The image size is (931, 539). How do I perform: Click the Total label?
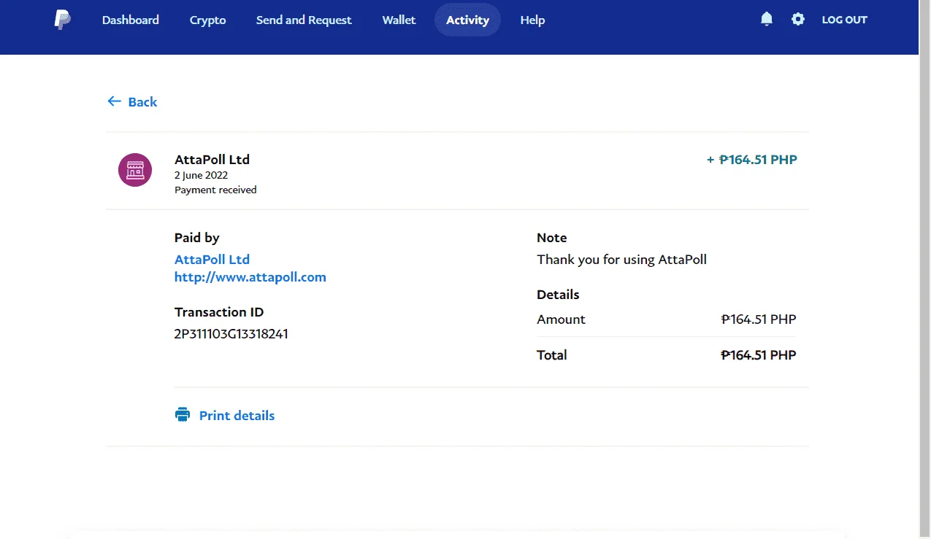tap(552, 355)
